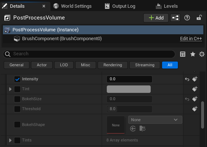Image resolution: width=207 pixels, height=147 pixels.
Task: Click the BrushComponent cube icon
Action: tap(17, 39)
